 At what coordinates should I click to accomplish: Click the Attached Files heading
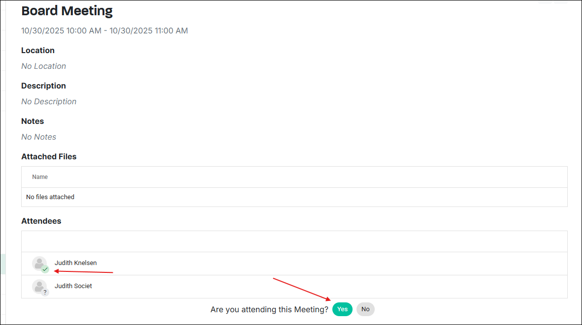click(49, 157)
